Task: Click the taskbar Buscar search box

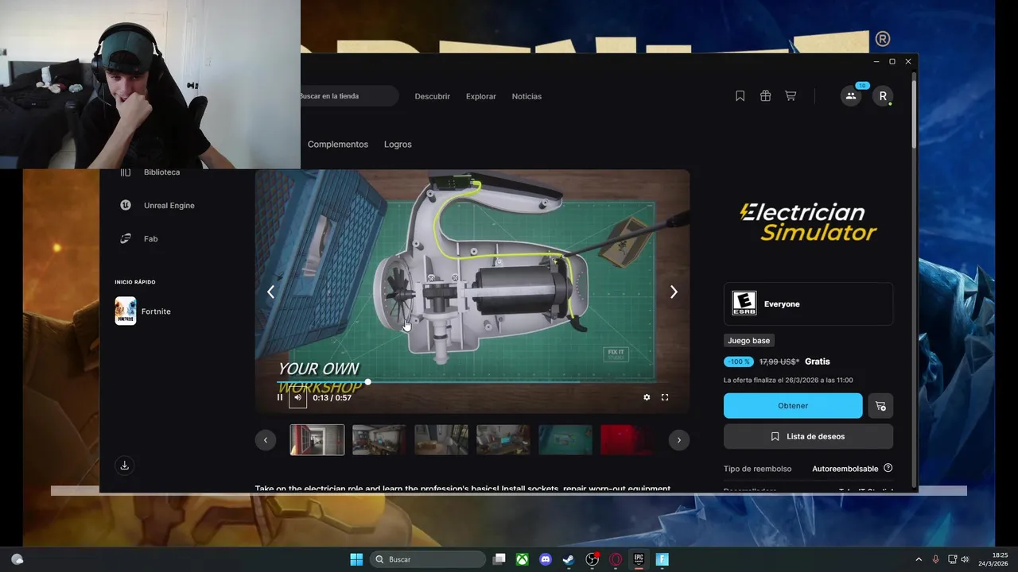Action: click(428, 559)
